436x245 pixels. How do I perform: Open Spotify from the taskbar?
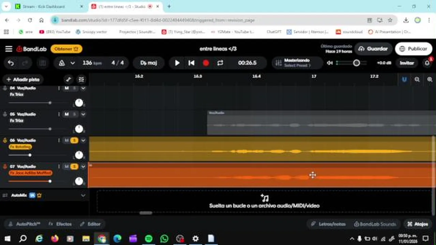149,239
